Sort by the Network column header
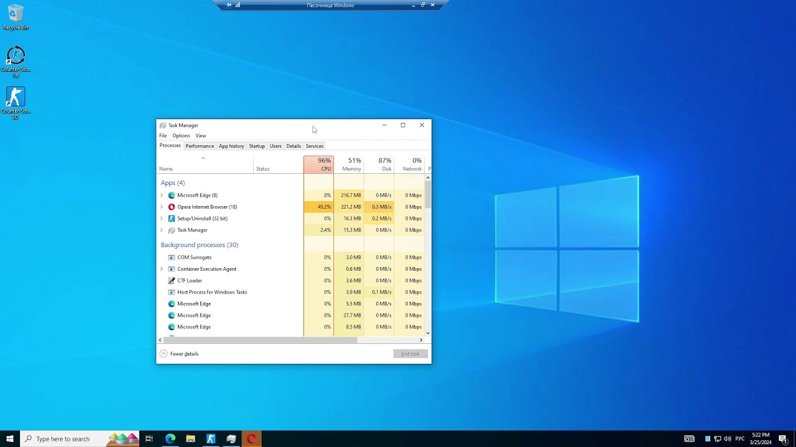The image size is (796, 447). (409, 165)
